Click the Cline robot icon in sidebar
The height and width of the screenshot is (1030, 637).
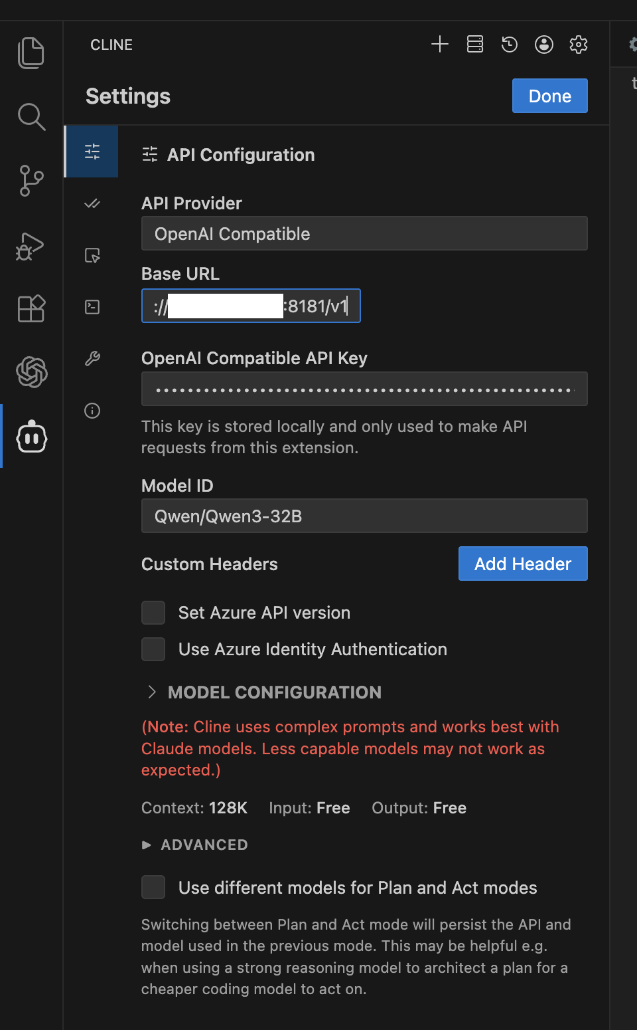(31, 437)
